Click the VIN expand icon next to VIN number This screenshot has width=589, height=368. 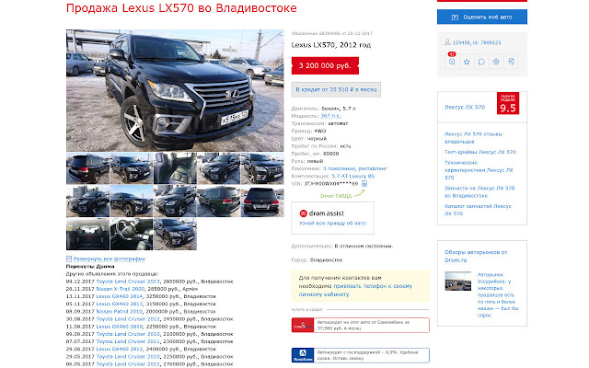click(364, 184)
